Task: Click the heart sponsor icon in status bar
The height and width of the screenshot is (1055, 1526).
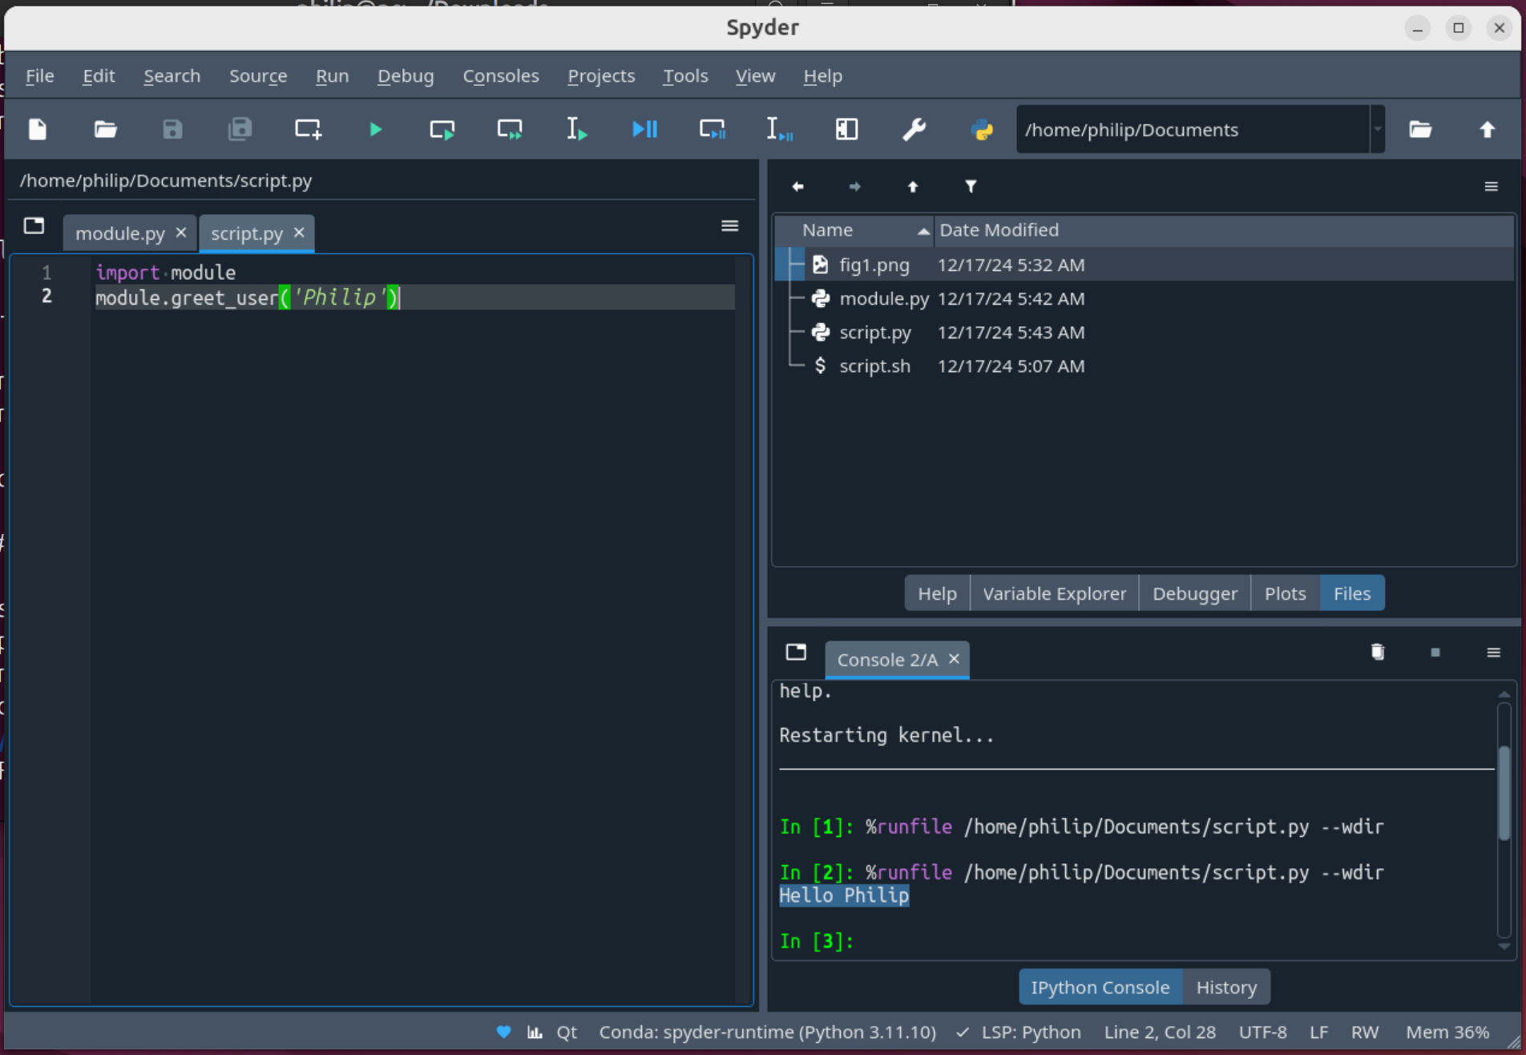Action: (503, 1032)
